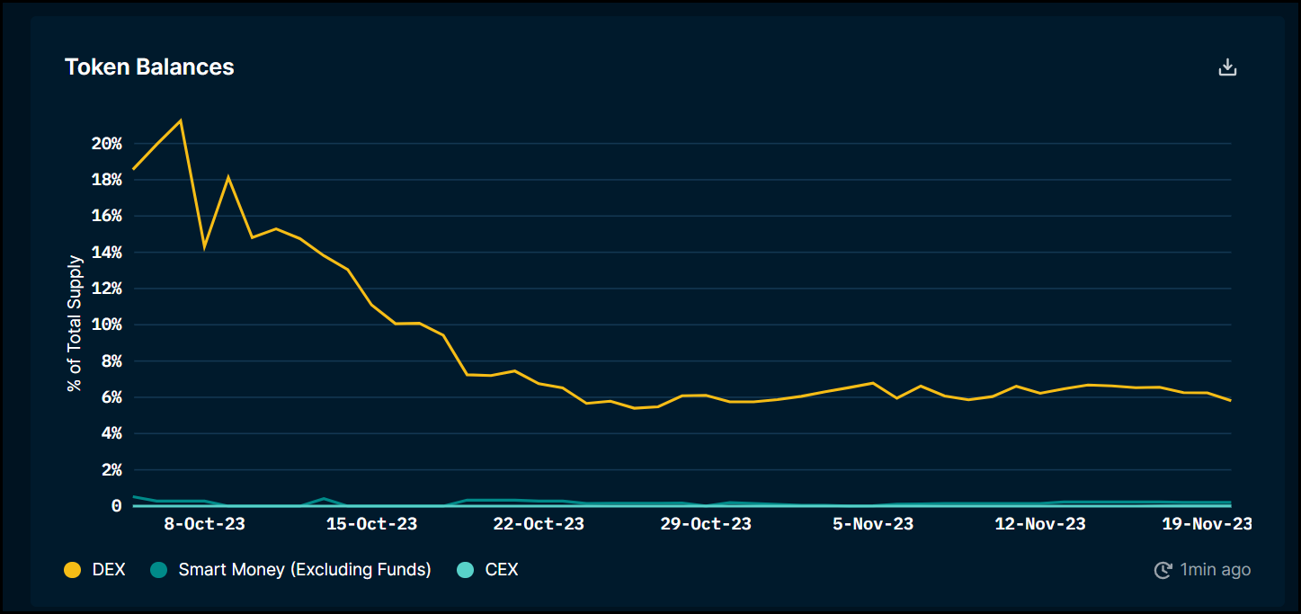Click the 2% y-axis label
The height and width of the screenshot is (614, 1301).
(112, 470)
